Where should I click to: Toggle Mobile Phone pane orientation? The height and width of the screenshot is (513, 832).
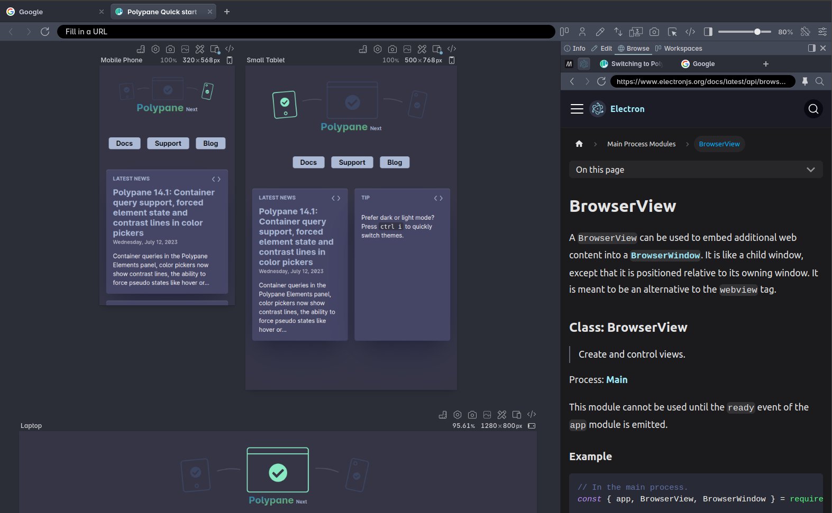click(x=230, y=60)
